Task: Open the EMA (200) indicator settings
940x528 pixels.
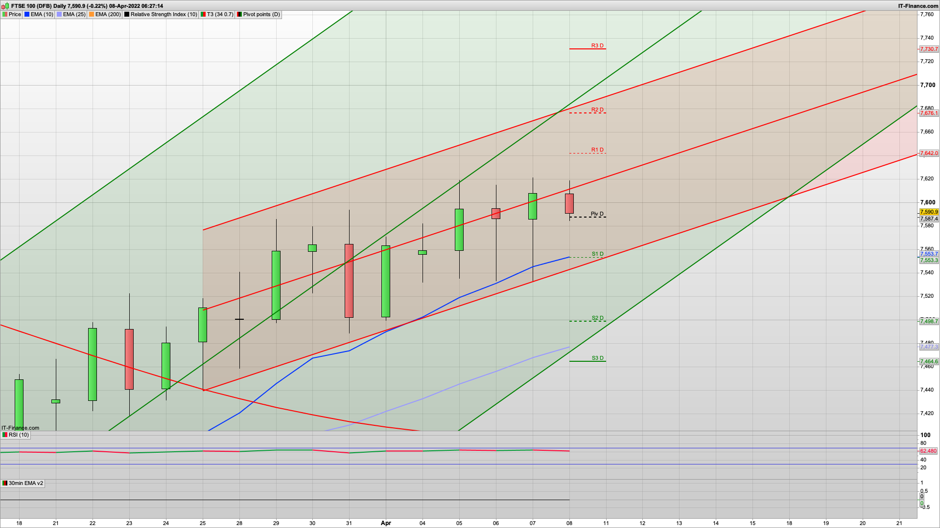Action: tap(105, 15)
